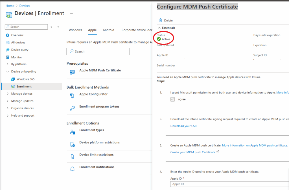Focus the Apple tab Search box
The width and height of the screenshot is (289, 190).
[98, 51]
